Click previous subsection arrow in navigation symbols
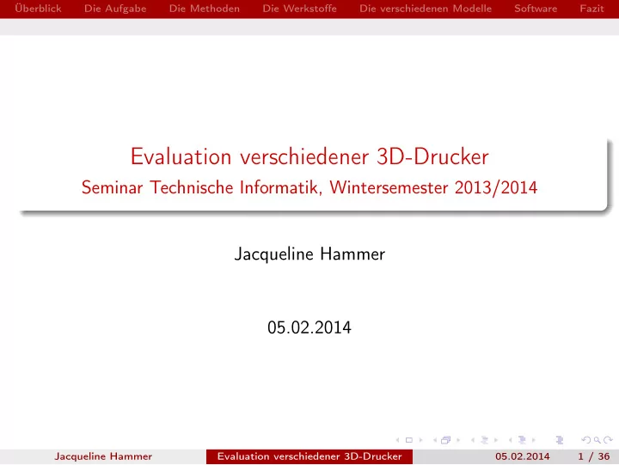This screenshot has width=619, height=465. pyautogui.click(x=473, y=440)
